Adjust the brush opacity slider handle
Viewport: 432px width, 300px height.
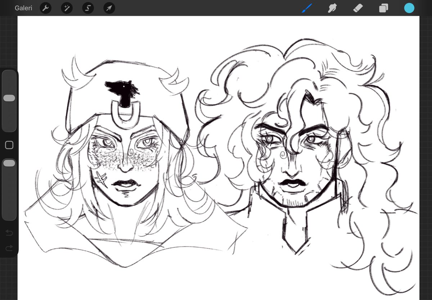(x=9, y=163)
